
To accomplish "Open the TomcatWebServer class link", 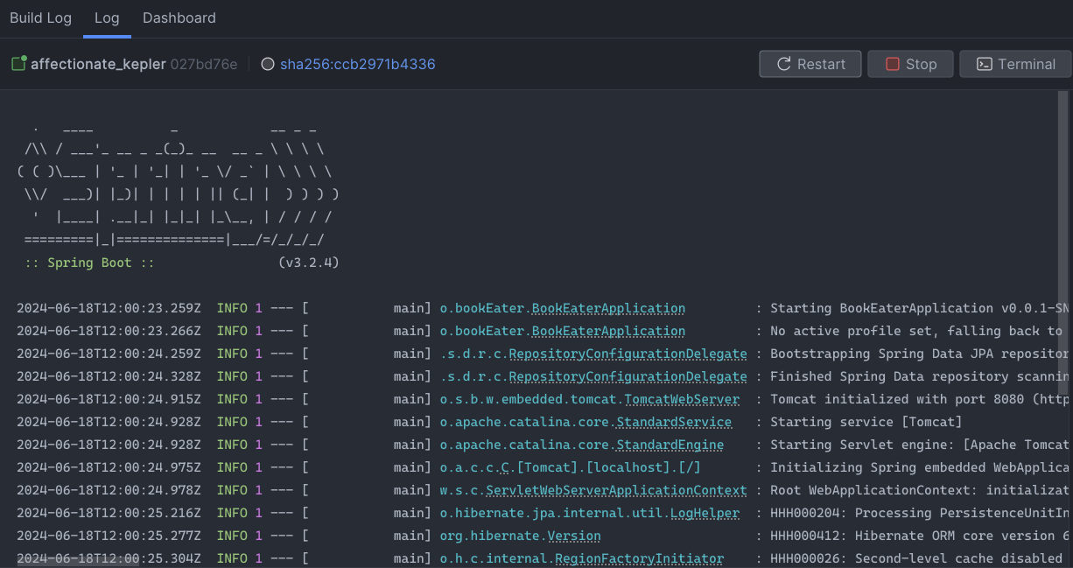I will [681, 399].
